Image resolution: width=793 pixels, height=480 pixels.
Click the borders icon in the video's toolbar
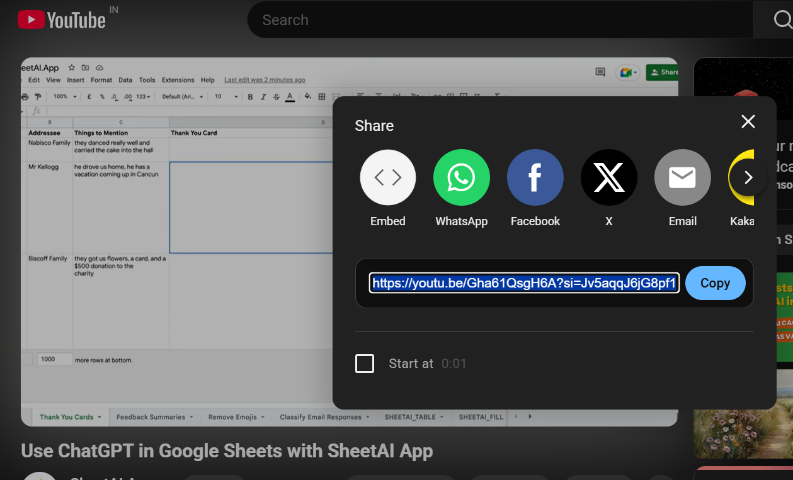coord(322,97)
